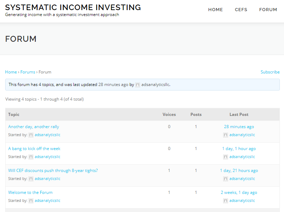
Task: Click avatar icon beside adsanalyticsllc in forum notice
Action: [x=138, y=85]
